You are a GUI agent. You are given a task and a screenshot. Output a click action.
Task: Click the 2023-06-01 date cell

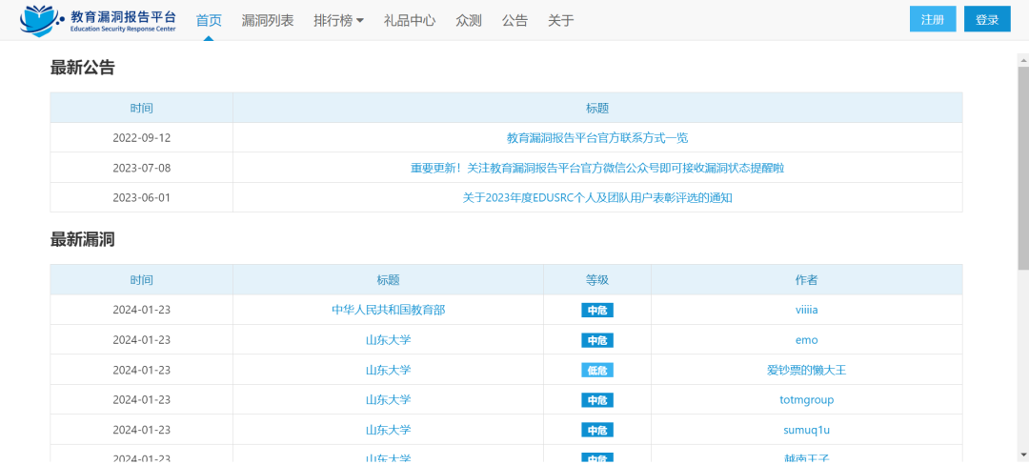[x=142, y=197]
